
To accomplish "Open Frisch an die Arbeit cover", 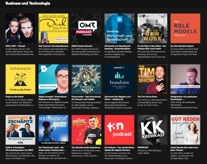I will pyautogui.click(x=20, y=79).
